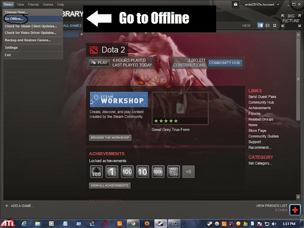
Task: Open Internet Explorer from the taskbar
Action: (24, 224)
